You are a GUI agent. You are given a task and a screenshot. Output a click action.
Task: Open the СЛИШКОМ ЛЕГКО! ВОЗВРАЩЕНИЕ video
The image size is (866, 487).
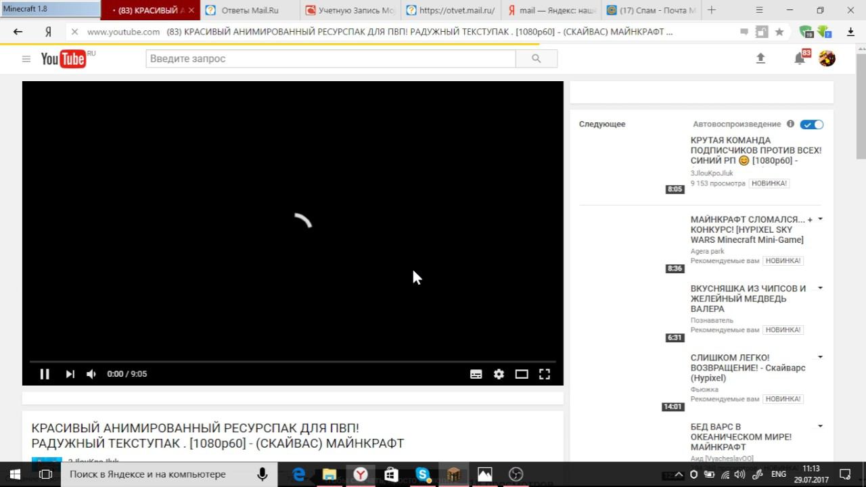748,367
